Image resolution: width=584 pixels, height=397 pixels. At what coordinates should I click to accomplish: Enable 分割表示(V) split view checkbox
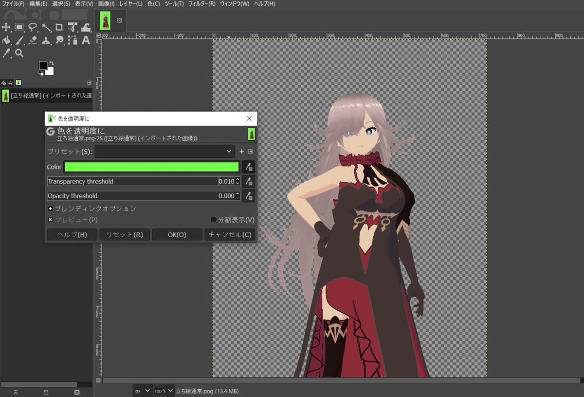click(x=233, y=220)
